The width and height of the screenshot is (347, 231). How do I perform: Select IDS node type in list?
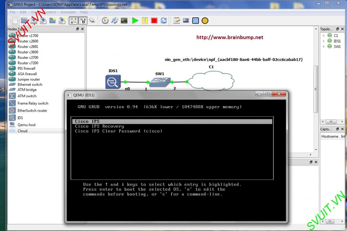point(20,118)
